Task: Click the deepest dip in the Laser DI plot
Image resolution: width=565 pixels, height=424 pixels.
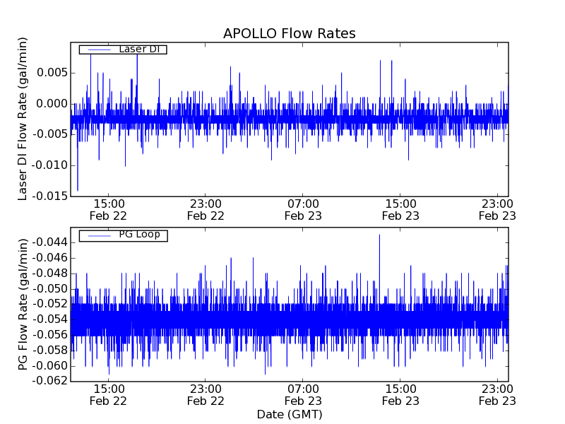Action: [78, 189]
